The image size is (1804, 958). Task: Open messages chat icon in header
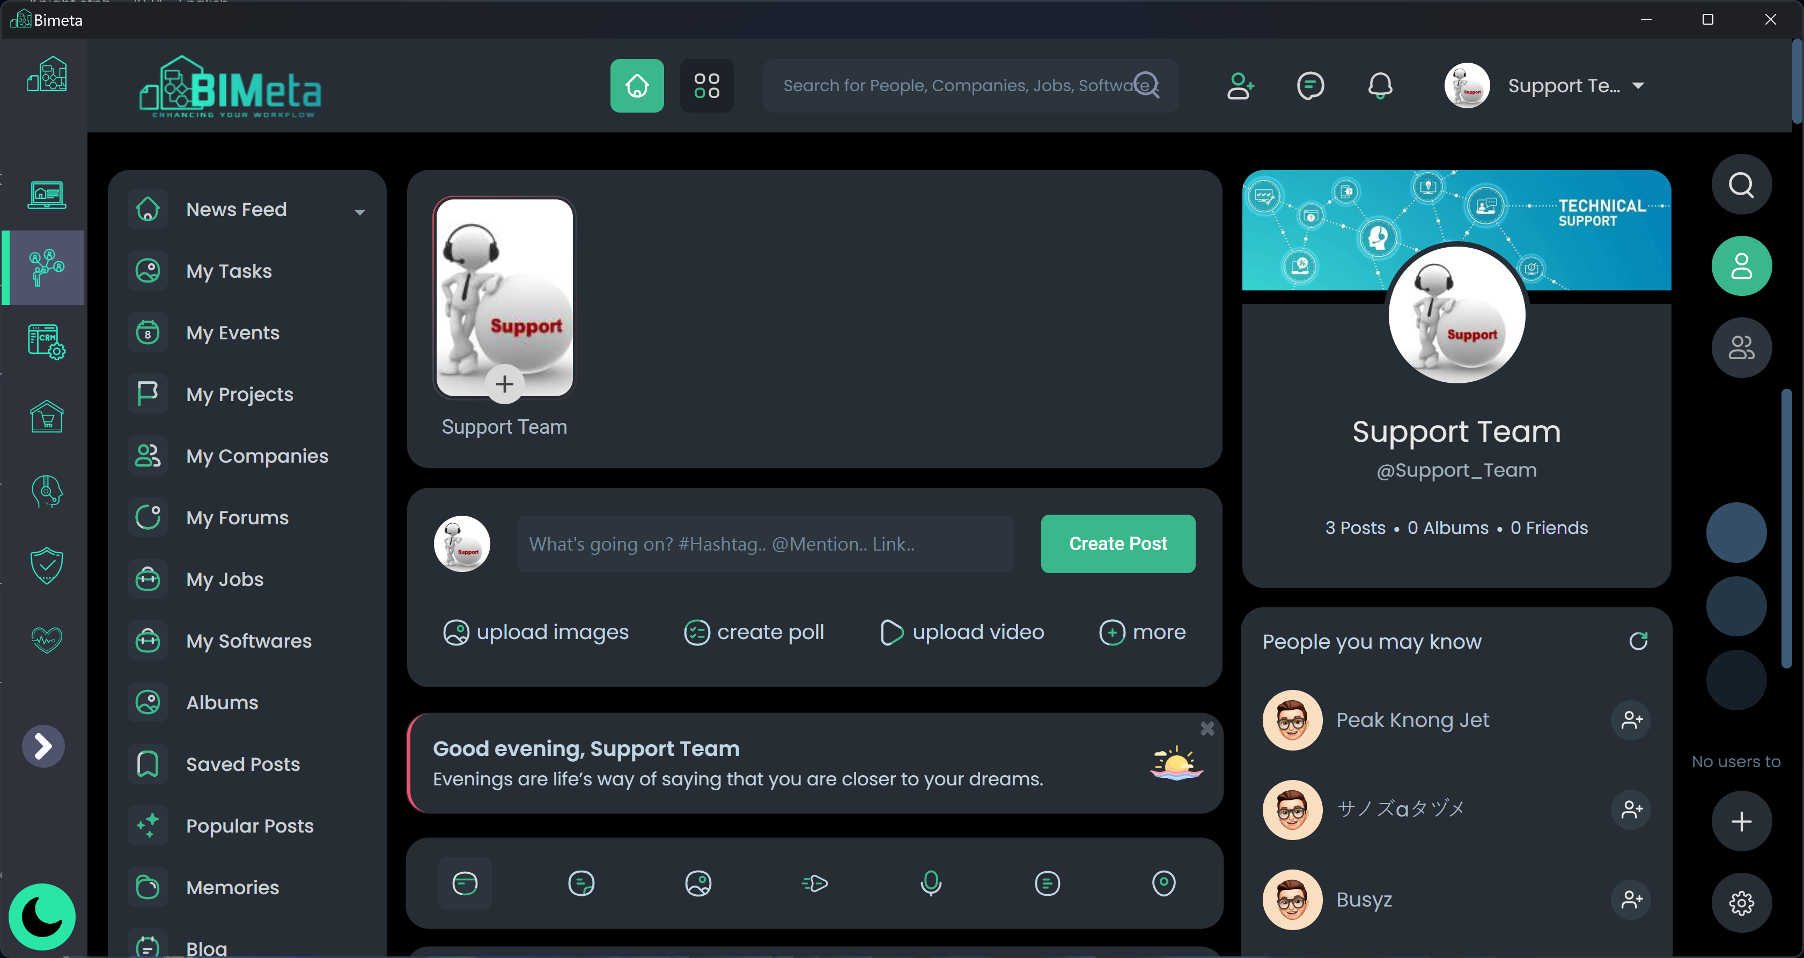1309,85
